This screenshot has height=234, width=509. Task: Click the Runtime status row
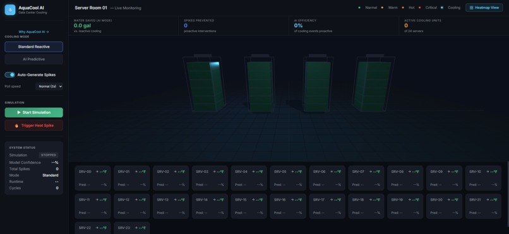point(33,182)
